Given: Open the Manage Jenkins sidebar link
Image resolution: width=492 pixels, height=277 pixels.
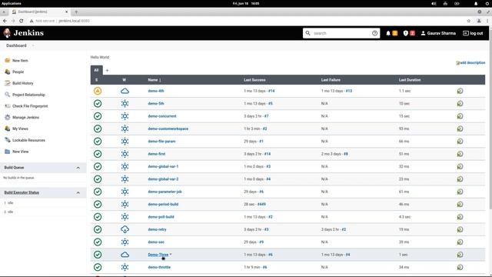Looking at the screenshot, I should point(25,118).
